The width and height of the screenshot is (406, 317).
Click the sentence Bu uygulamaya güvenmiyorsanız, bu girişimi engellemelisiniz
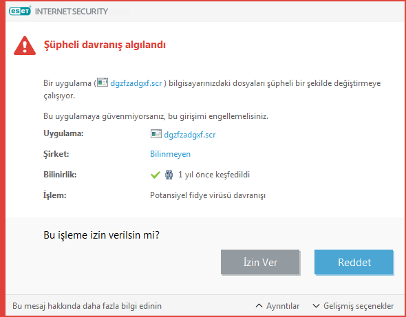(x=156, y=116)
